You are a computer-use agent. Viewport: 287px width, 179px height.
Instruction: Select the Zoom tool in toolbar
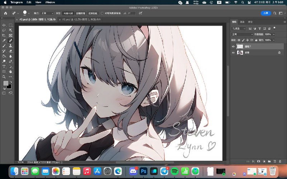(4, 77)
